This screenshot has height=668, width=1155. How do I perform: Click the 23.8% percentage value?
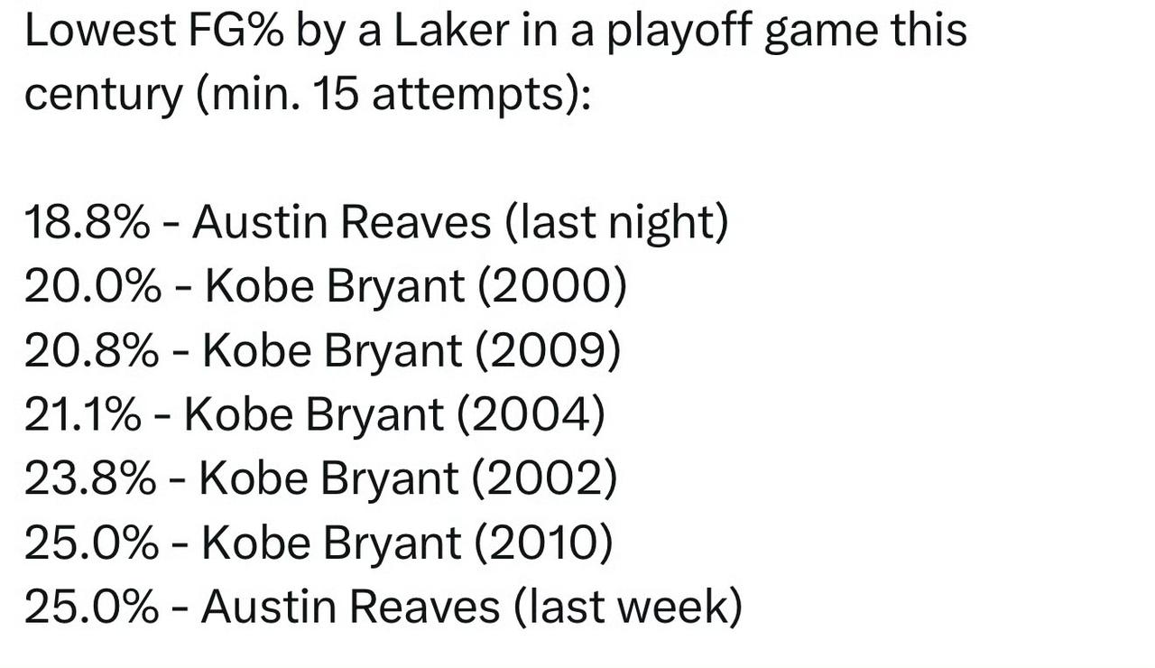[x=90, y=478]
